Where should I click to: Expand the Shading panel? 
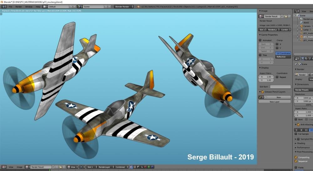[x=296, y=143]
